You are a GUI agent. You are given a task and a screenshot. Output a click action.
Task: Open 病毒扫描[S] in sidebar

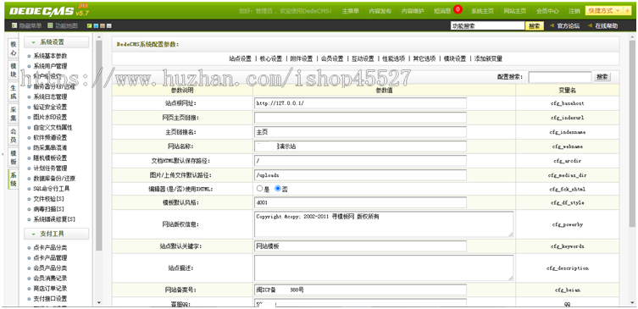click(49, 209)
